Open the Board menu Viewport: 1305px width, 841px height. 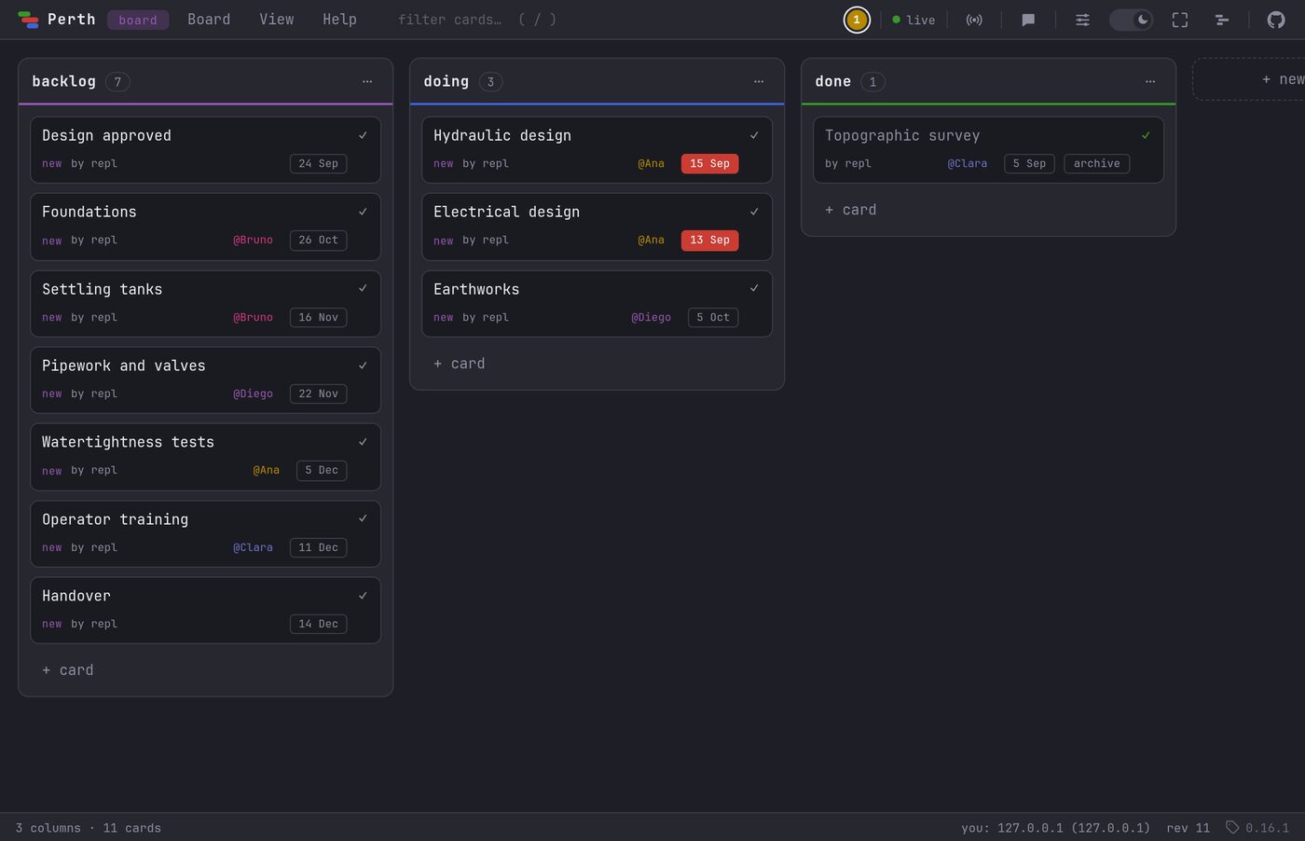209,20
